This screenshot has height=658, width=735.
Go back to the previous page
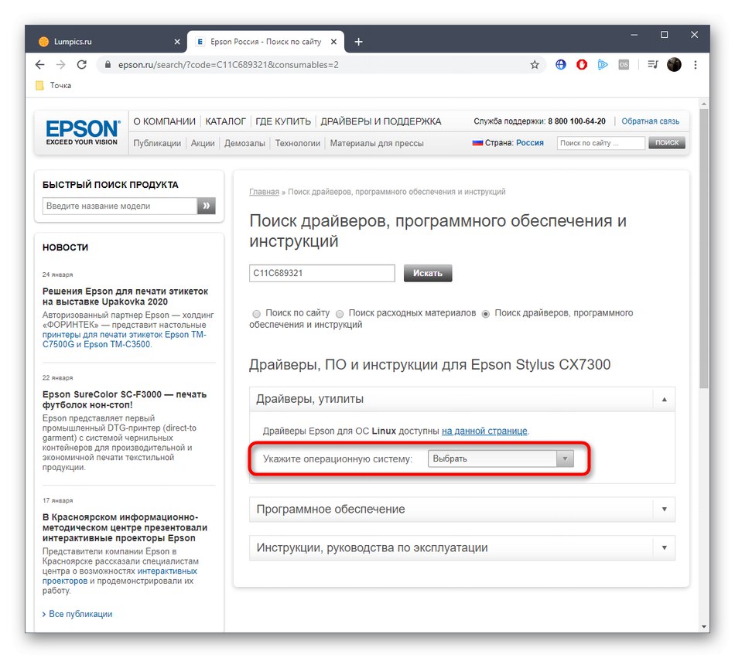click(39, 65)
